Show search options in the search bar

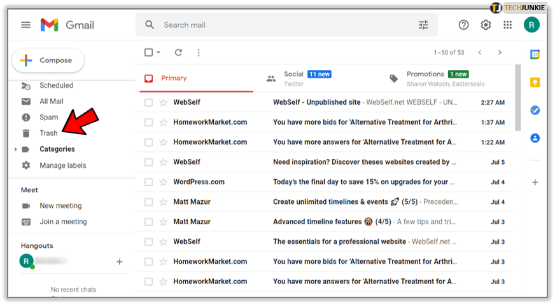[x=423, y=25]
